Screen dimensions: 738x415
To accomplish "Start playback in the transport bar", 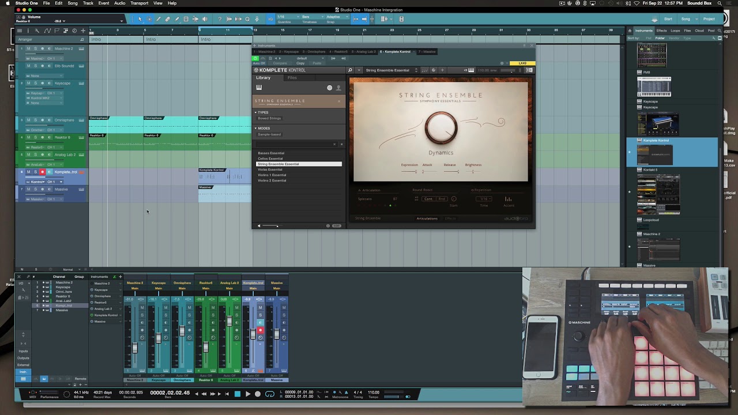I will [x=247, y=394].
